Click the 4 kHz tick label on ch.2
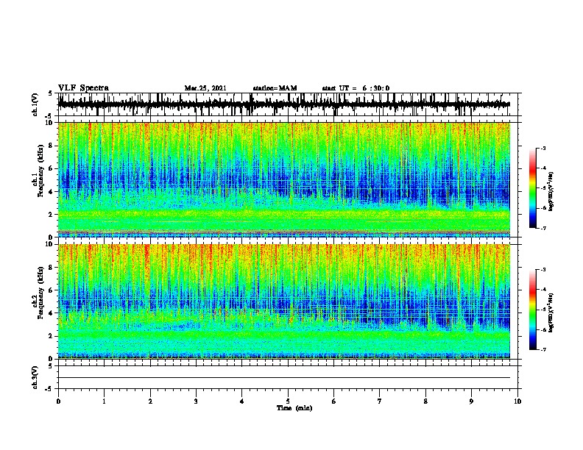This screenshot has width=583, height=450. 52,313
